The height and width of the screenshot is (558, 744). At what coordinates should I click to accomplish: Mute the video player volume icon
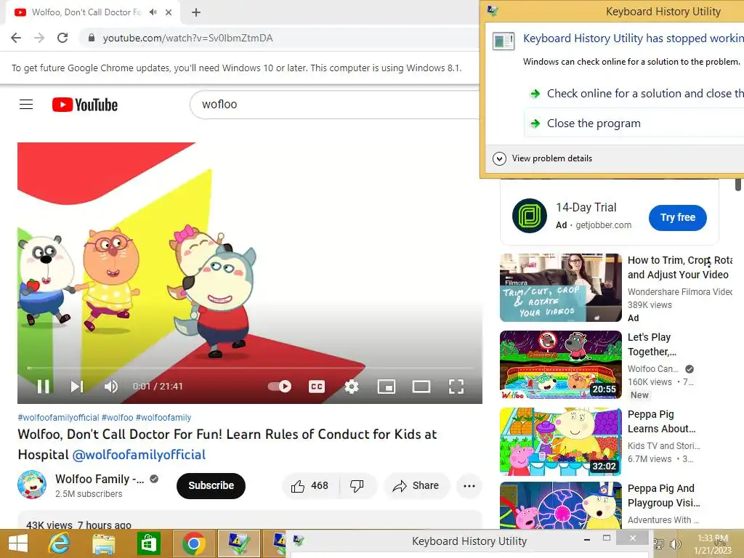click(x=111, y=387)
